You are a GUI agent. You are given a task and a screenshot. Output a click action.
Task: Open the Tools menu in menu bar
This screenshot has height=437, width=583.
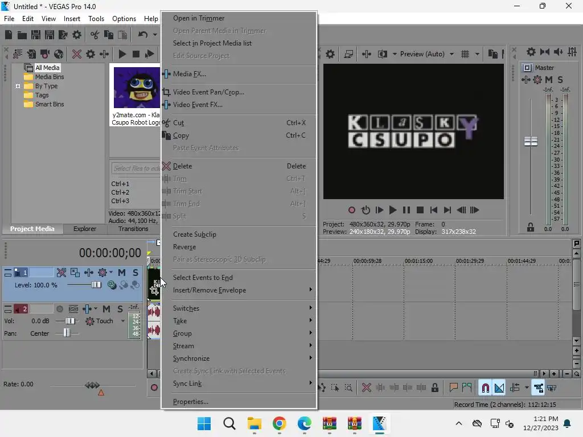tap(96, 19)
